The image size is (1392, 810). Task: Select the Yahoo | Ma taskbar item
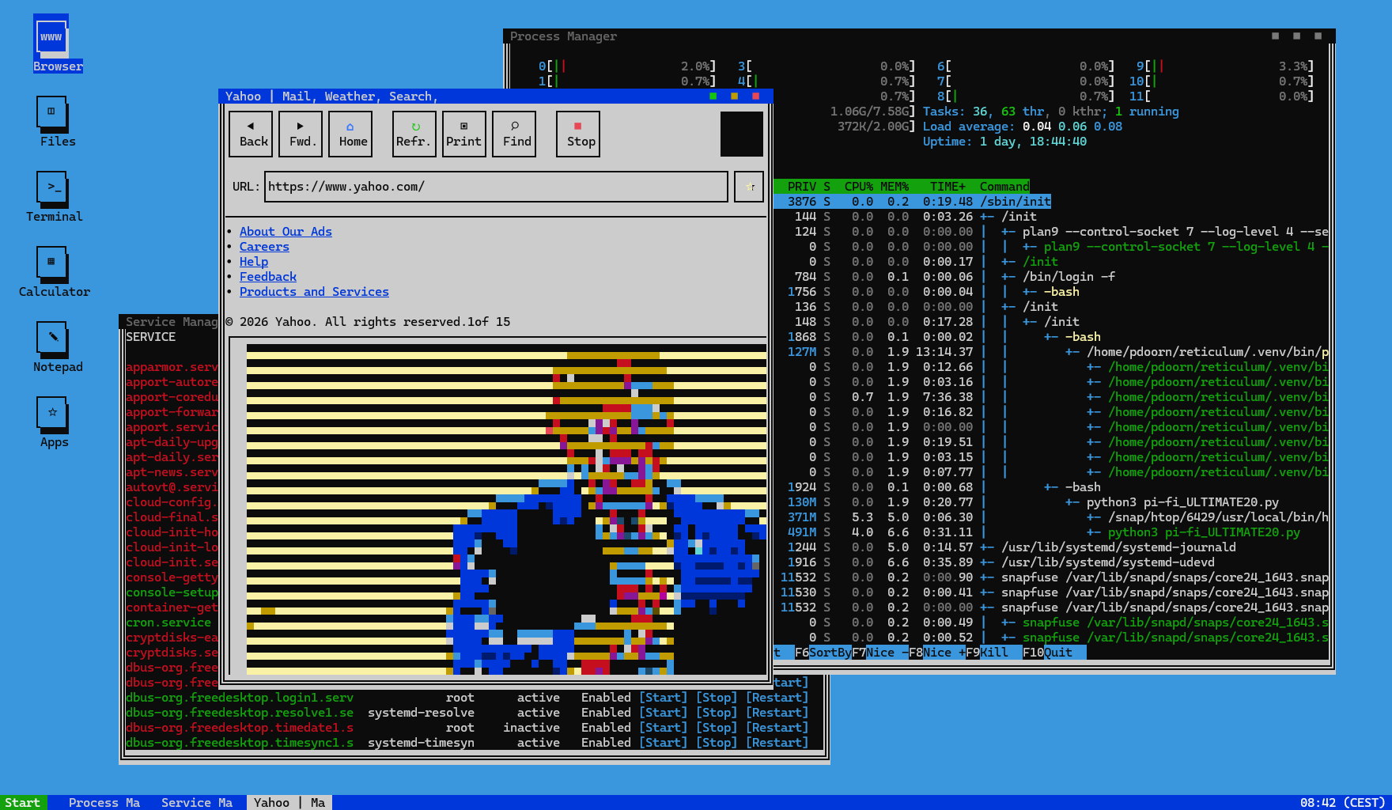[x=289, y=802]
